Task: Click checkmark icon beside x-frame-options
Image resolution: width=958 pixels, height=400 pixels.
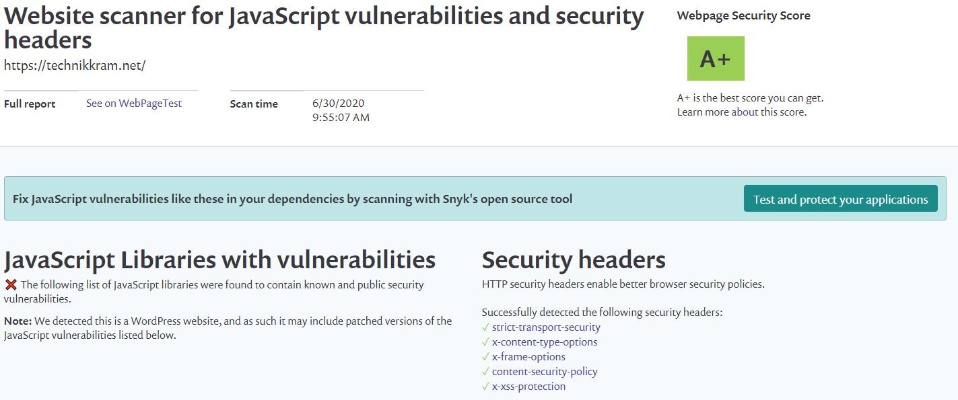Action: click(485, 357)
